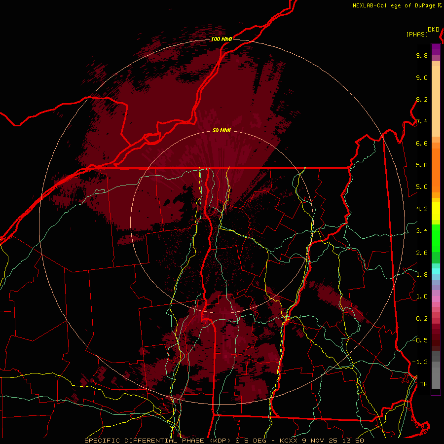The image size is (444, 444).
Task: Click the 2.6 scale value
Action: pyautogui.click(x=422, y=253)
